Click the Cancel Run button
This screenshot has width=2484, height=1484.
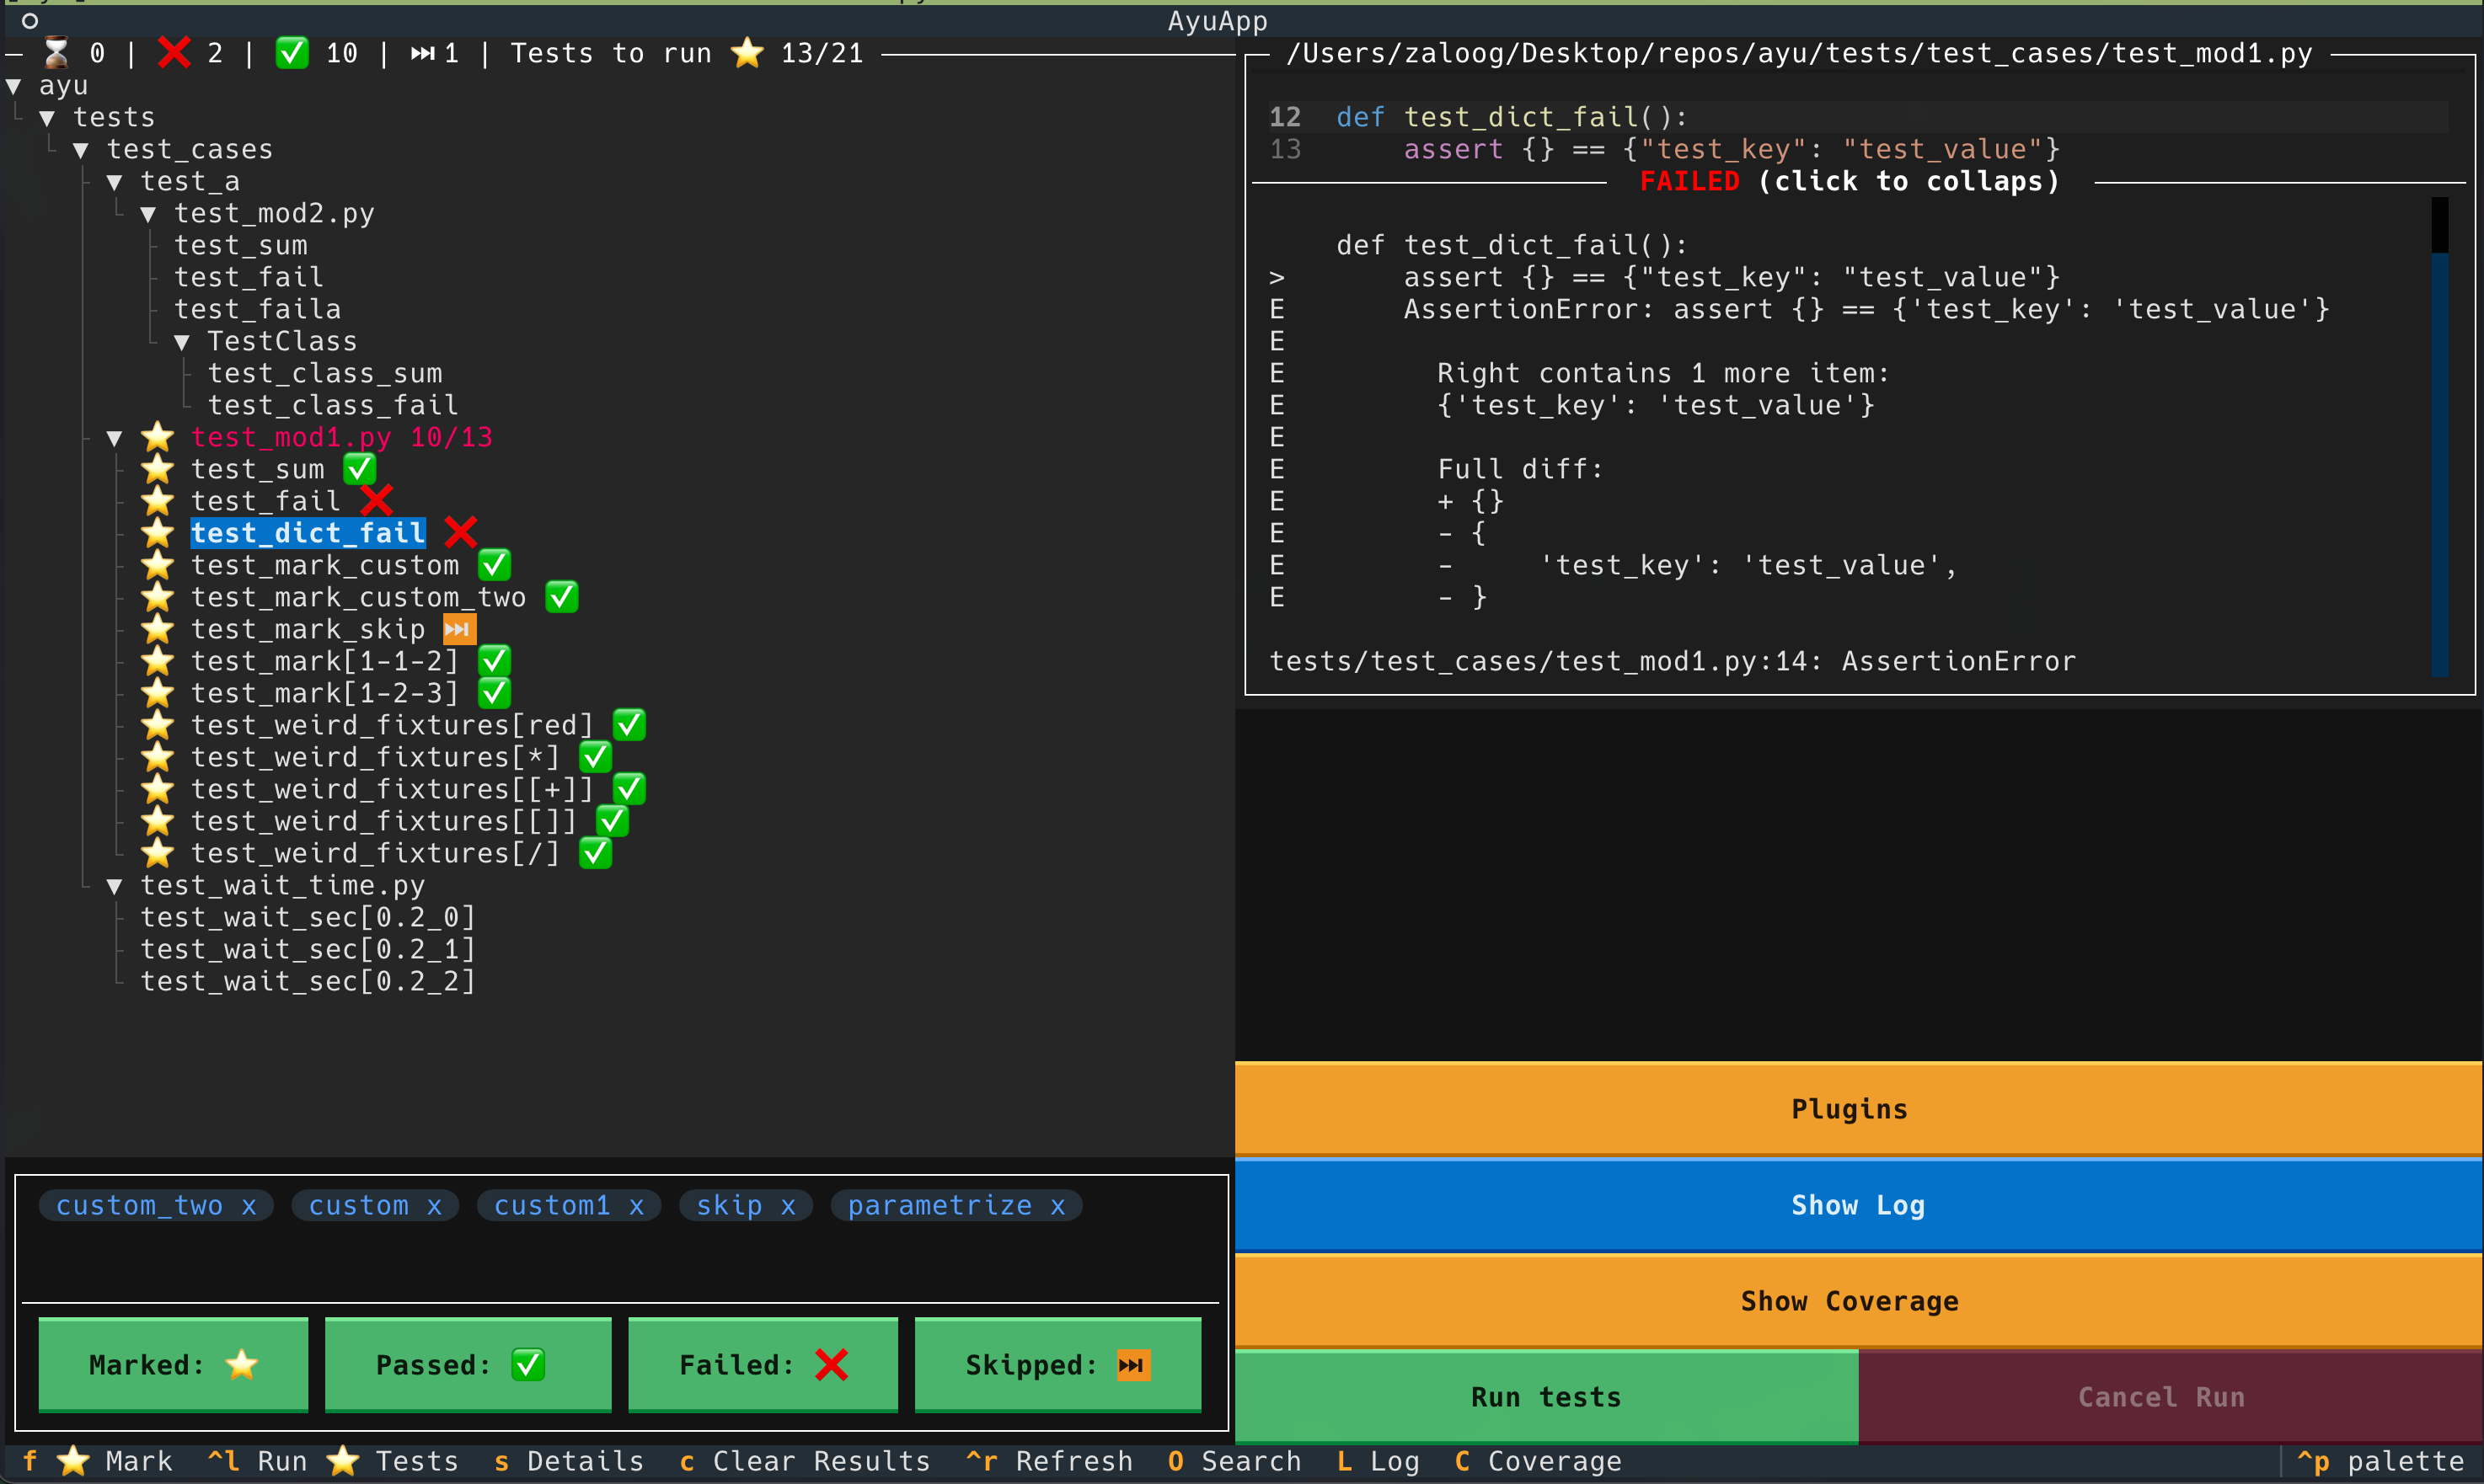(2170, 1397)
